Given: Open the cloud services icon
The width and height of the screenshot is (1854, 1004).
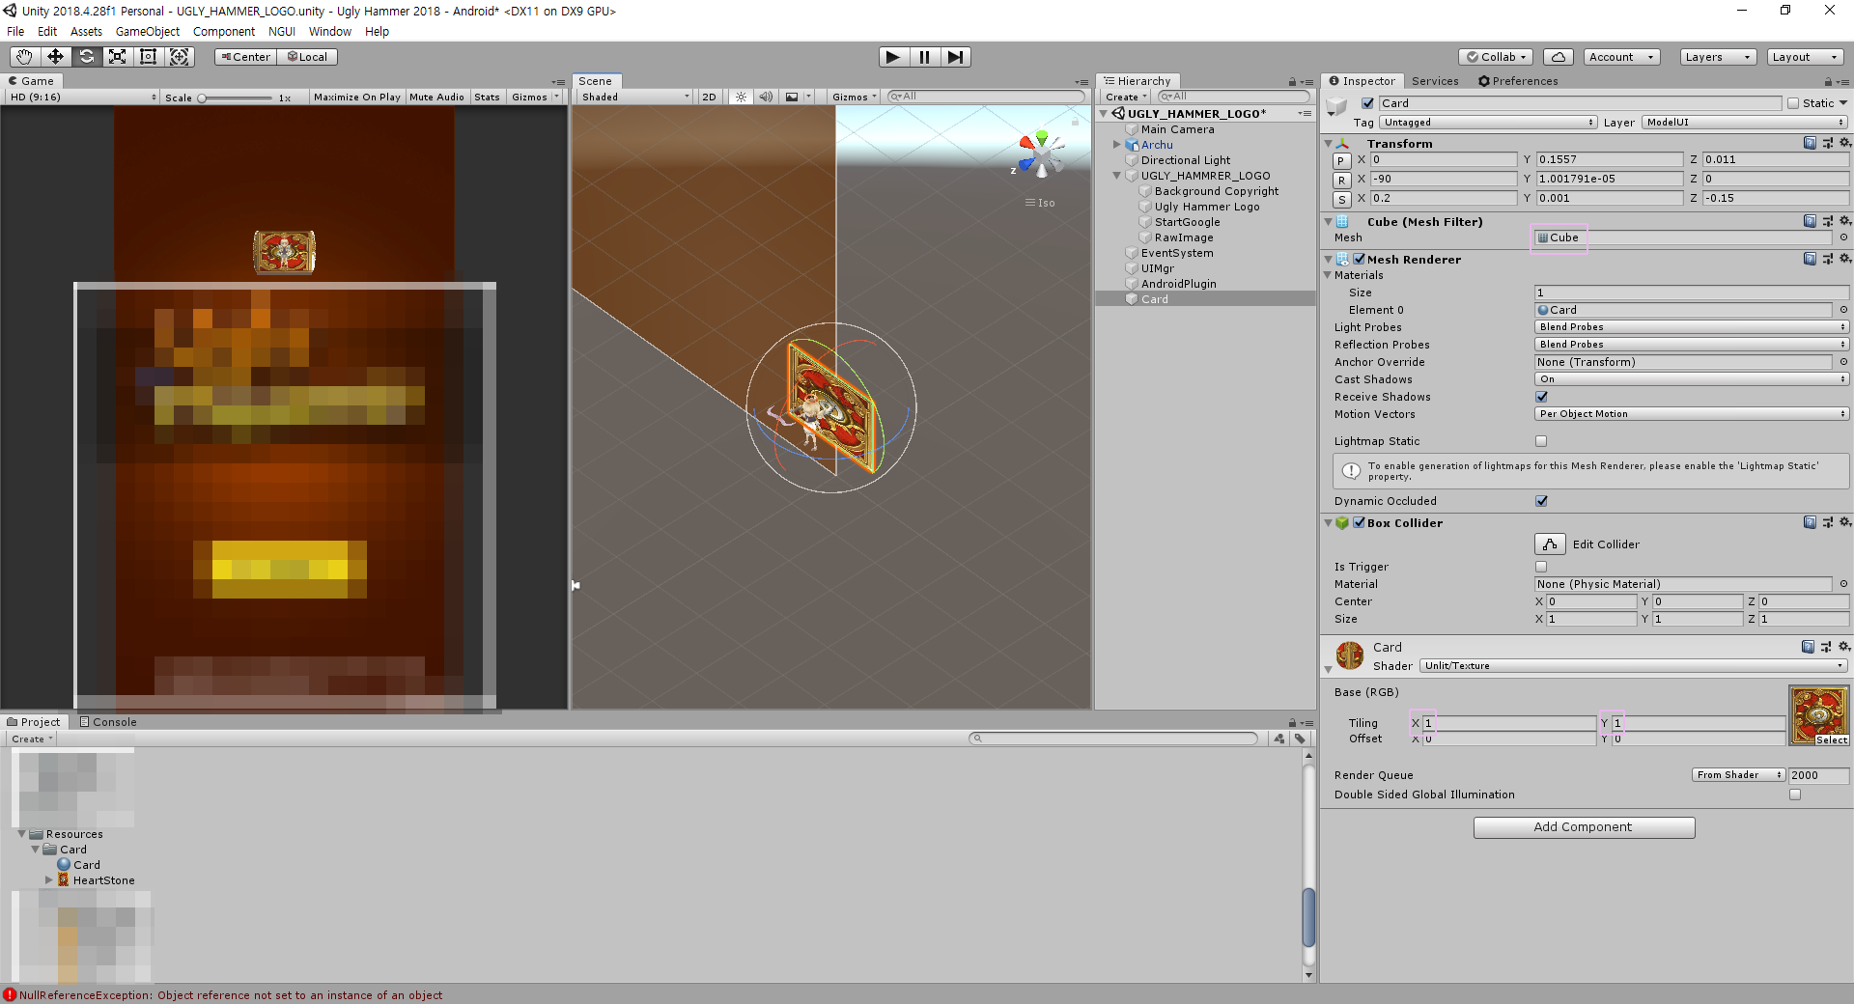Looking at the screenshot, I should 1558,57.
